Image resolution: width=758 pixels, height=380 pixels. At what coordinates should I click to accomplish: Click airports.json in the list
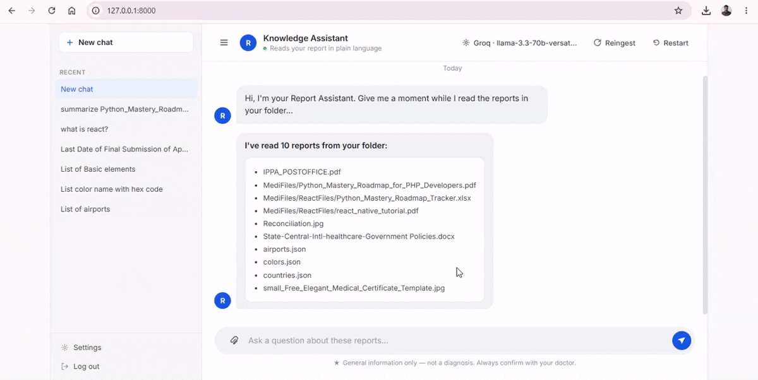pos(284,249)
